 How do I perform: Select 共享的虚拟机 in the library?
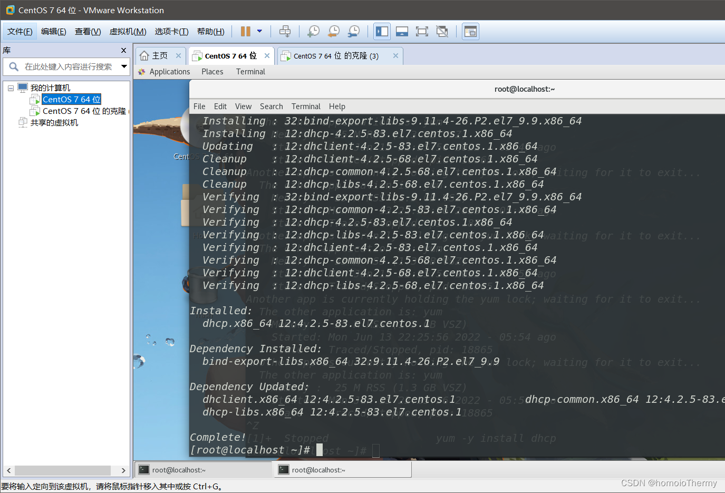coord(54,123)
